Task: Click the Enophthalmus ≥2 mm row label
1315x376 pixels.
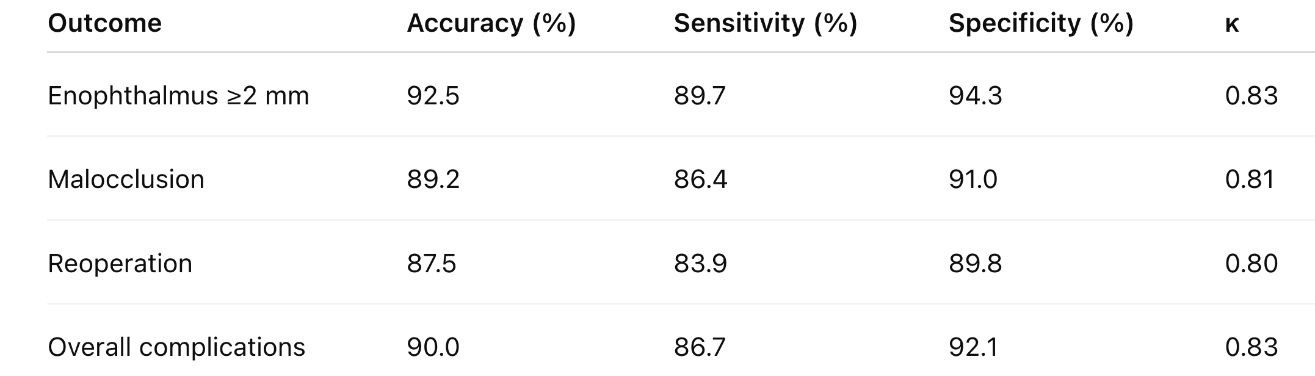Action: 178,96
